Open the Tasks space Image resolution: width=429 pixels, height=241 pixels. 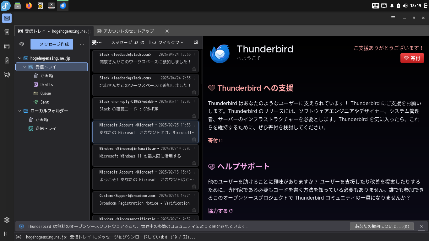pos(7,61)
